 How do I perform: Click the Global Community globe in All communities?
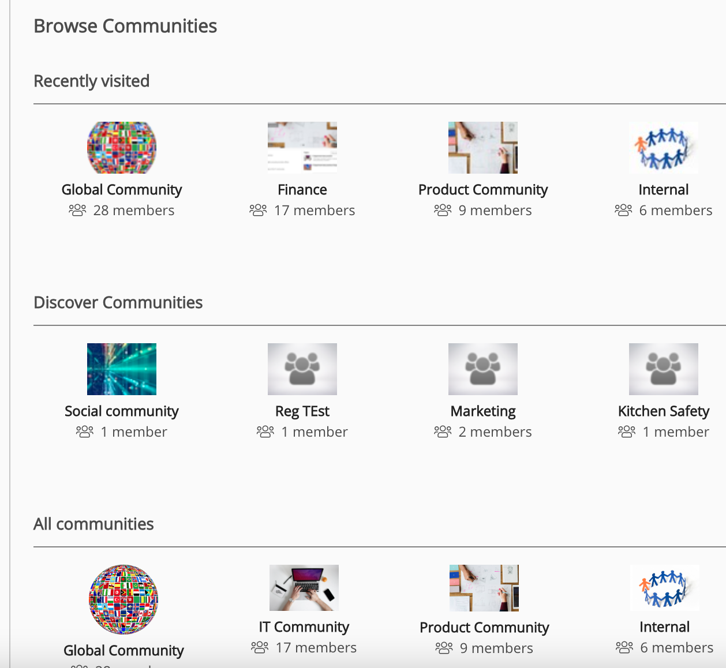[124, 599]
